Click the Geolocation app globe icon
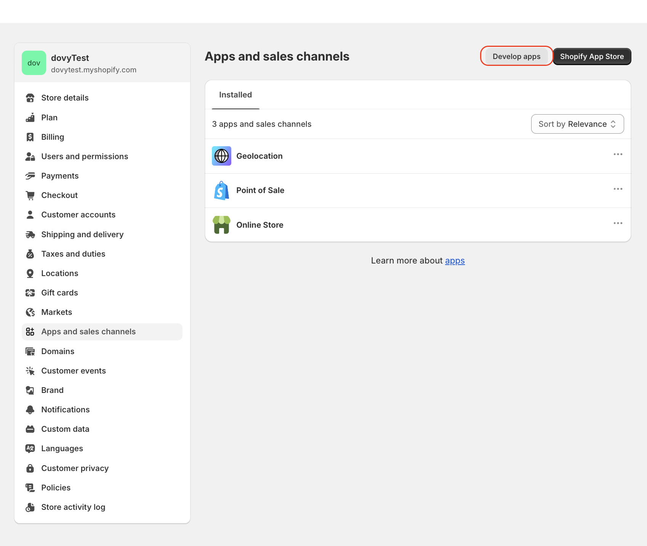Screen dimensions: 647x546 tap(221, 156)
